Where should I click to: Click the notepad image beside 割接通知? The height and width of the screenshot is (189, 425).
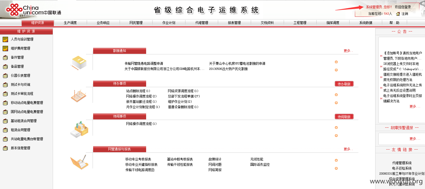(x=79, y=63)
